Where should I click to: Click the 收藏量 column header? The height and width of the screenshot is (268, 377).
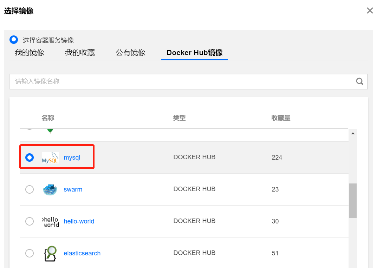(281, 118)
